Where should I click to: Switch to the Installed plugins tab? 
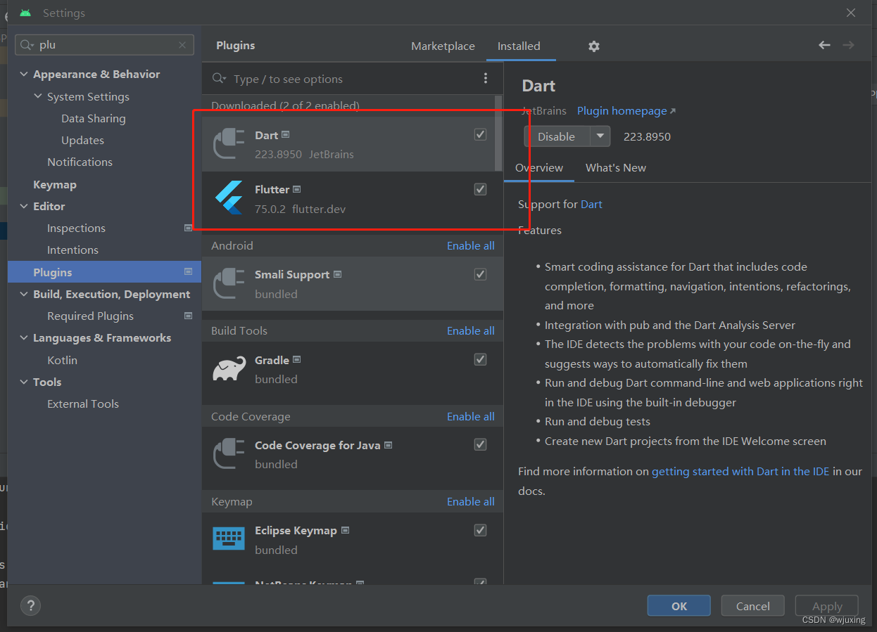point(519,46)
